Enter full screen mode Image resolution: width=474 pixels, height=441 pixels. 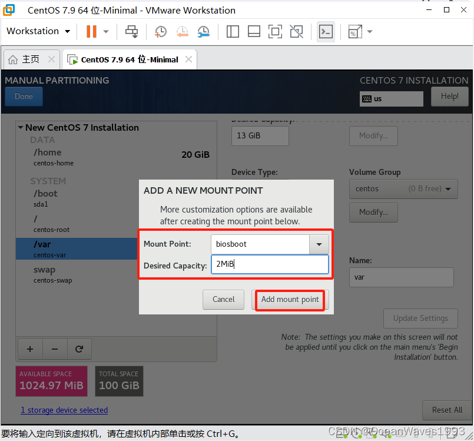[275, 31]
